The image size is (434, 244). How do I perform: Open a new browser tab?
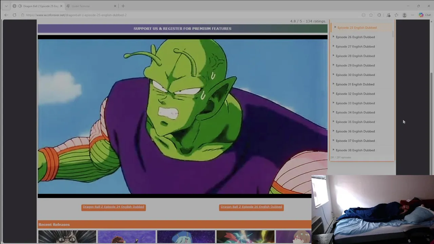[x=123, y=6]
